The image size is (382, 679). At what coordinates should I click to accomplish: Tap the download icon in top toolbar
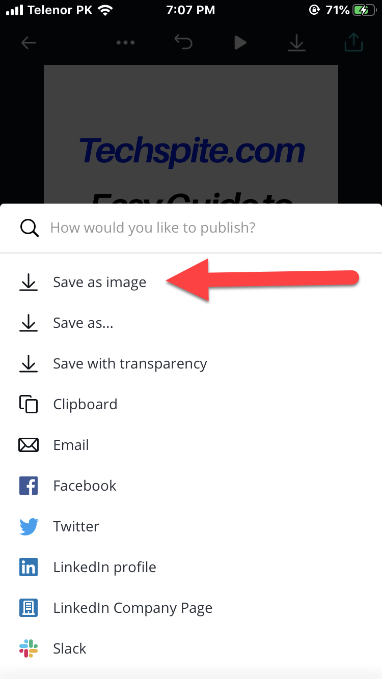tap(296, 43)
